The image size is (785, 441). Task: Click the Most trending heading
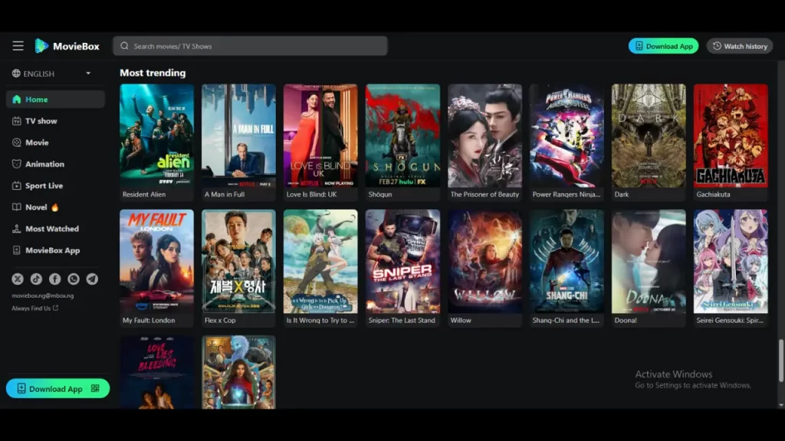pyautogui.click(x=153, y=73)
